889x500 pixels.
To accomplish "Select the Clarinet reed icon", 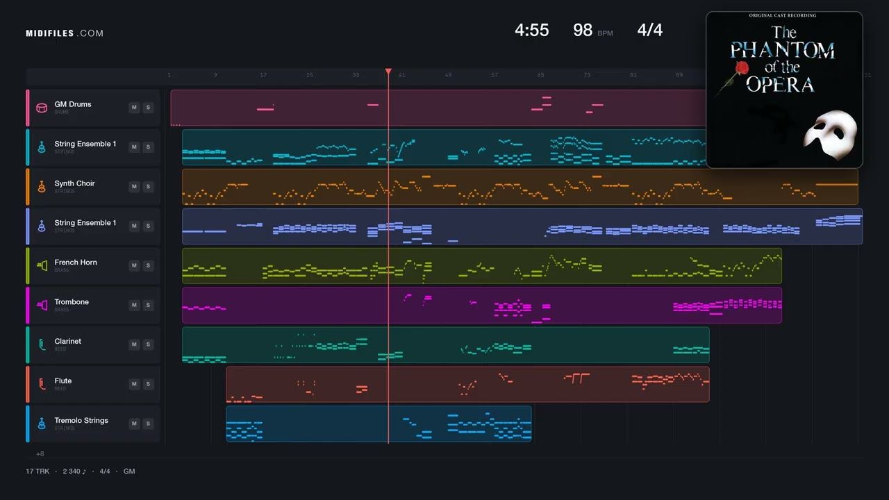I will [x=42, y=344].
